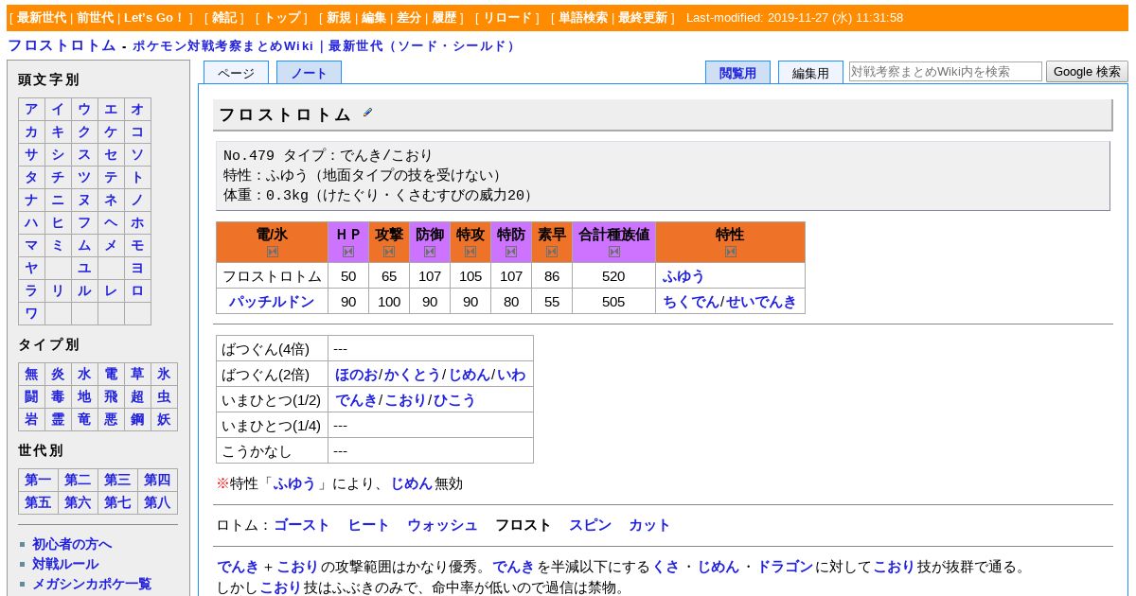Viewport: 1136px width, 596px height.
Task: Open ヒート Rotom form link
Action: pyautogui.click(x=369, y=525)
